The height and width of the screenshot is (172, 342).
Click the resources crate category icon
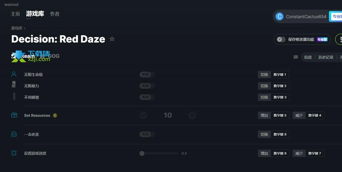pyautogui.click(x=14, y=115)
